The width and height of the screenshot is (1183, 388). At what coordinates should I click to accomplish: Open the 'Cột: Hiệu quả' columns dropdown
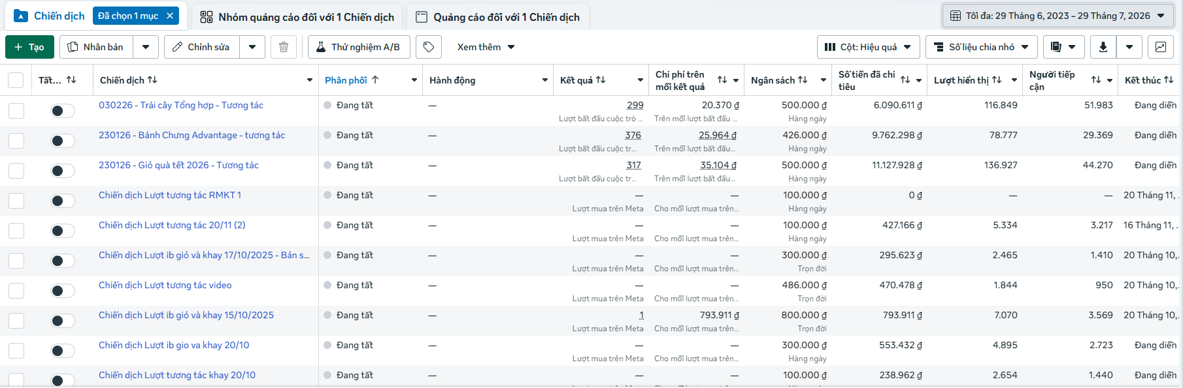(x=869, y=47)
